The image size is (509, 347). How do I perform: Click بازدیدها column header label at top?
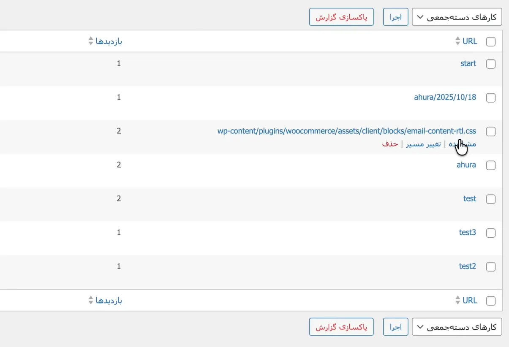coord(109,41)
